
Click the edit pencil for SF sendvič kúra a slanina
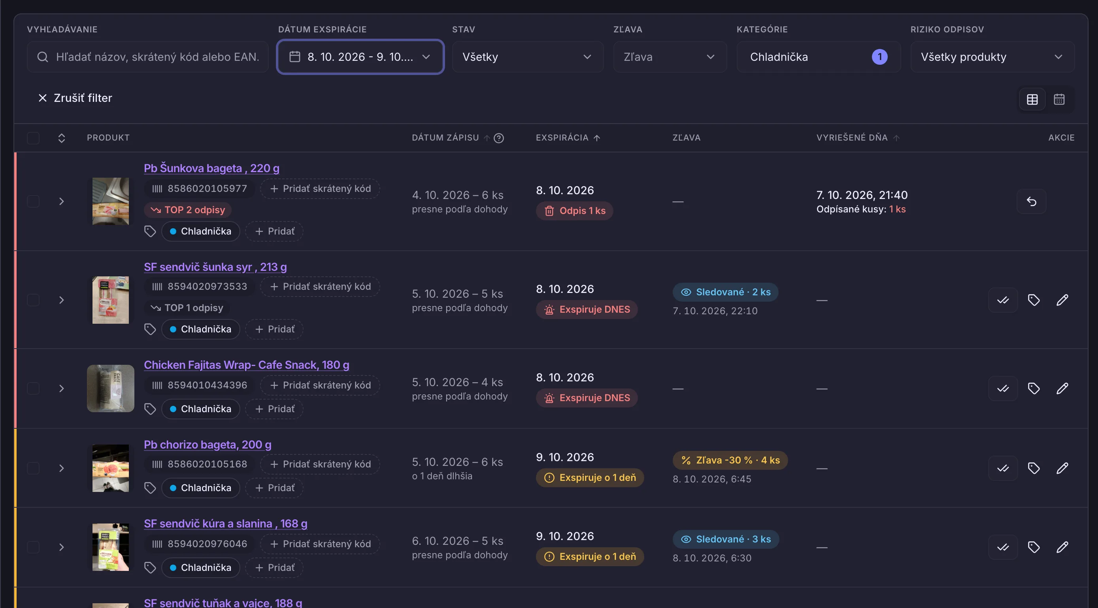click(x=1062, y=547)
